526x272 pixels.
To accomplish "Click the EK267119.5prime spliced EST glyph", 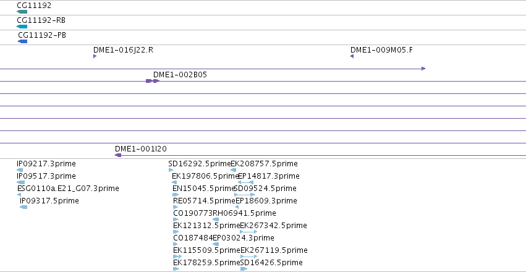I will pyautogui.click(x=249, y=257).
